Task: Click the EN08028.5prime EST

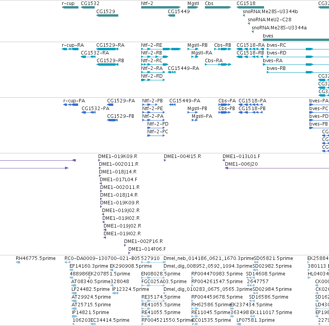Action: click(153, 278)
